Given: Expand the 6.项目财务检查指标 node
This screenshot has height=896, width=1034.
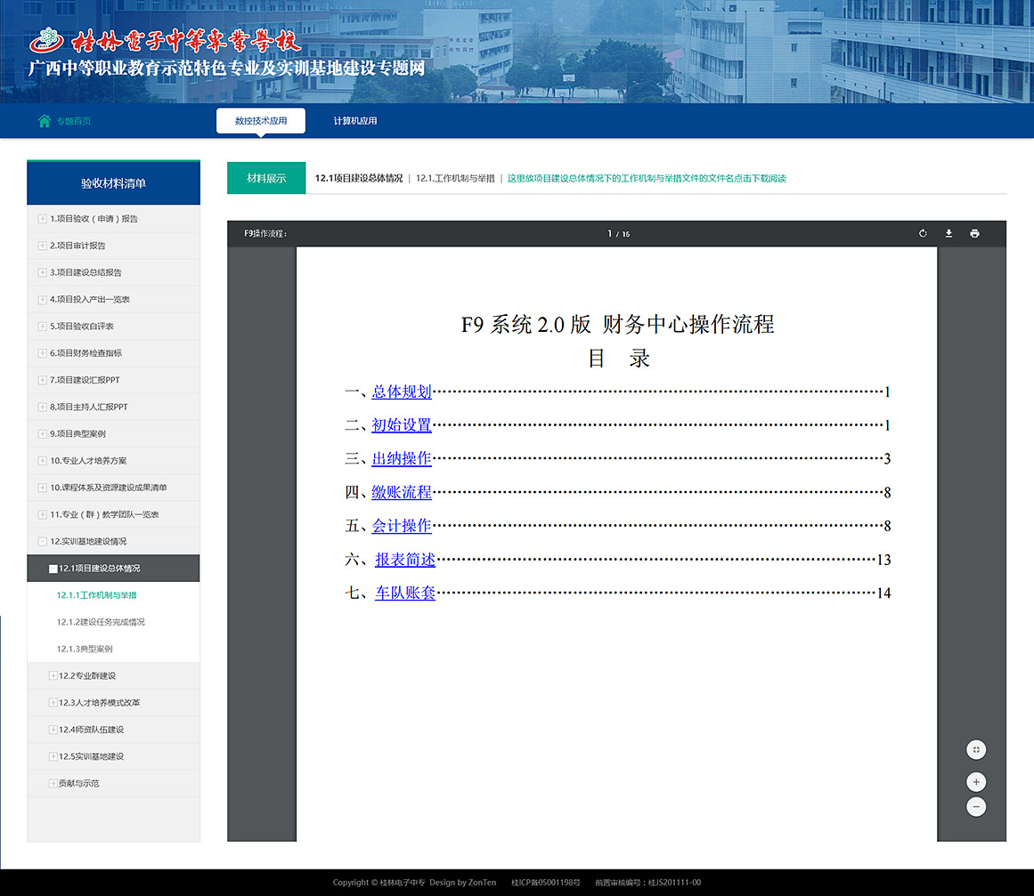Looking at the screenshot, I should (42, 354).
